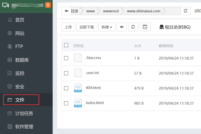Click wwwroot in the breadcrumb path

click(x=111, y=11)
